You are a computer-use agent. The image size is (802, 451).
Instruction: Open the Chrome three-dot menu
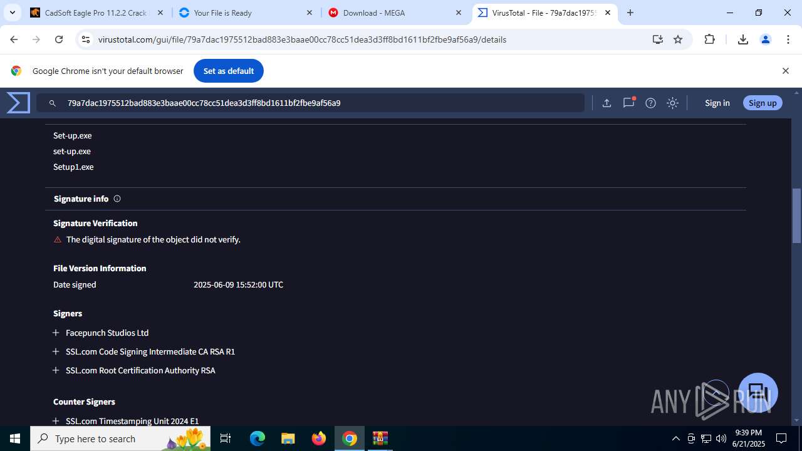(x=788, y=39)
